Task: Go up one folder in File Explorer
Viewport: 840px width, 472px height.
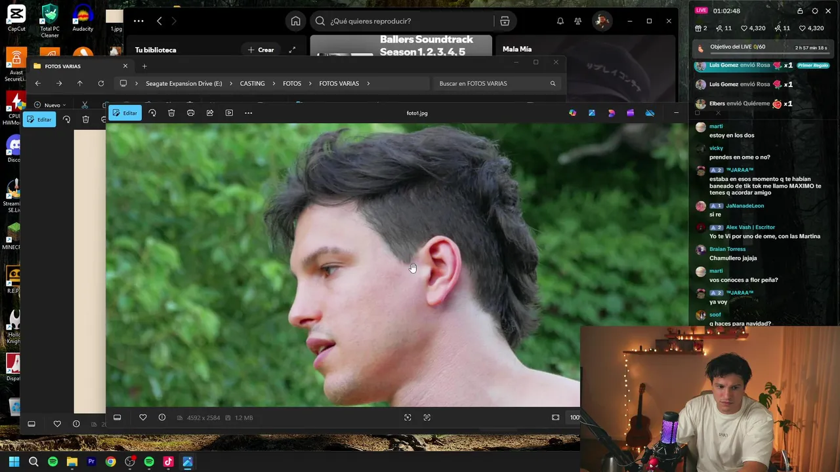Action: click(80, 83)
